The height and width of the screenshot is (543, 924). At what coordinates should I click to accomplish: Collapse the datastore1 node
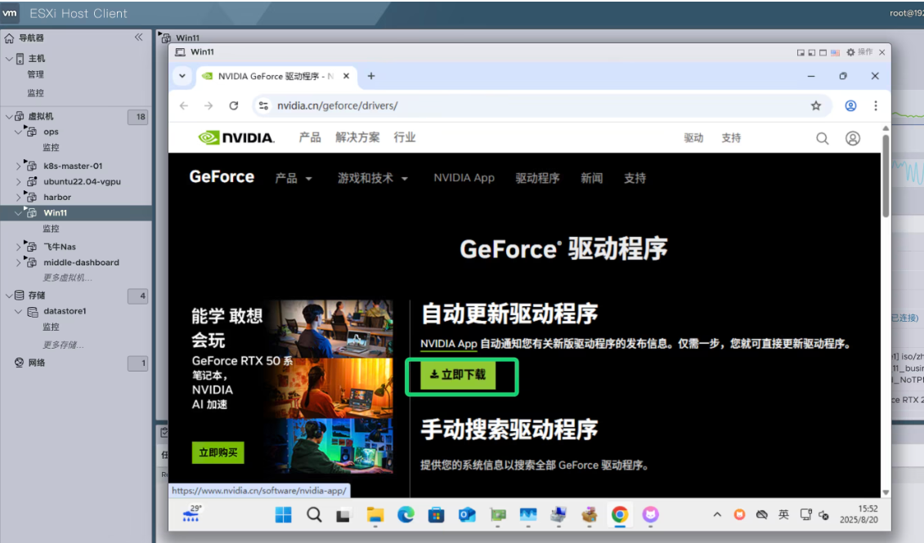click(18, 311)
